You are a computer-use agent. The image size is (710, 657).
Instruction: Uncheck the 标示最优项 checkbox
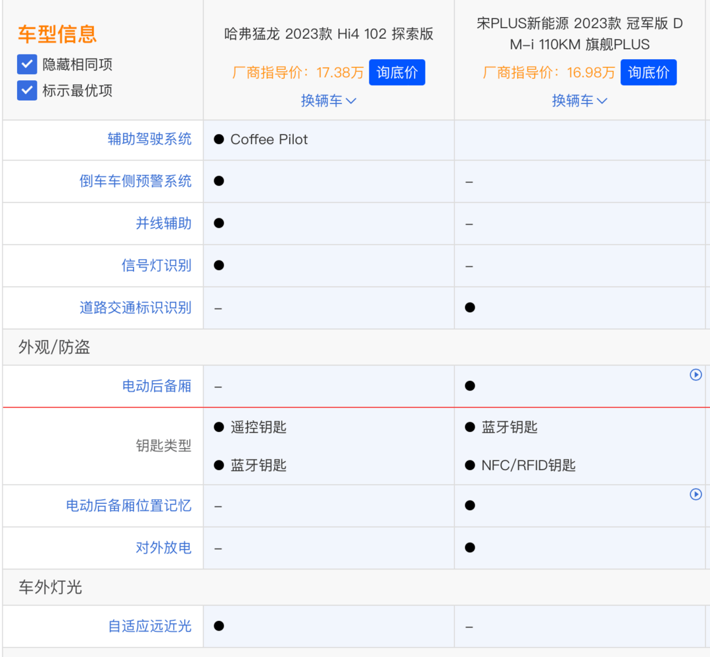point(27,90)
